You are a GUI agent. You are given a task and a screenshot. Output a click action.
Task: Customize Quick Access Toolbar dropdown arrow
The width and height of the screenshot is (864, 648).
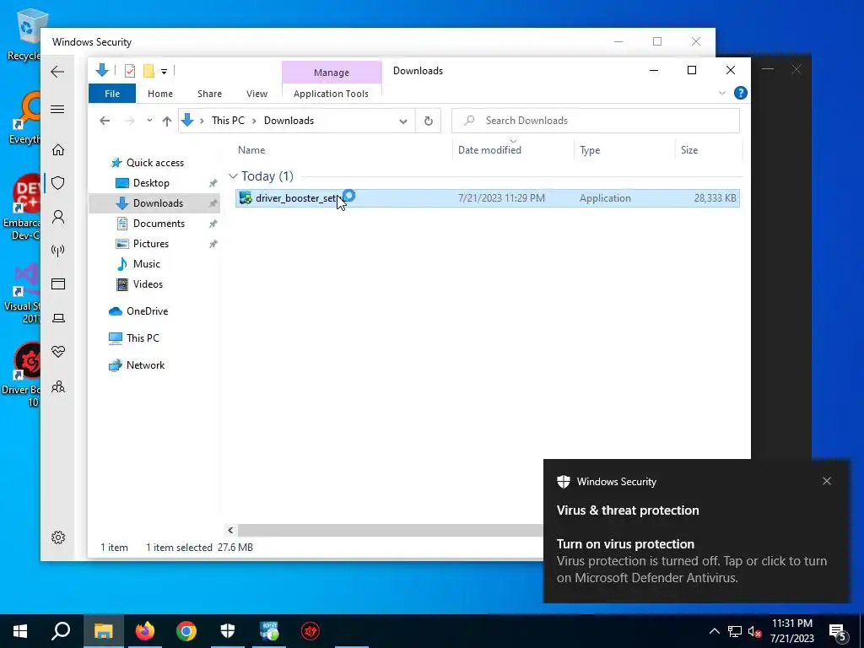click(x=164, y=71)
